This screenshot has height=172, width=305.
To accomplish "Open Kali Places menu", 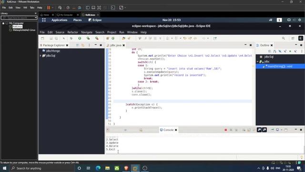I will coord(77,20).
